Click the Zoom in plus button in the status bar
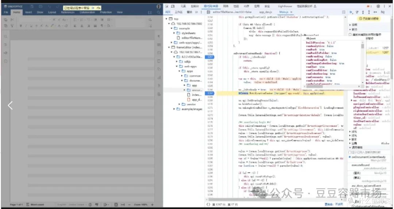The width and height of the screenshot is (394, 209). tap(152, 205)
